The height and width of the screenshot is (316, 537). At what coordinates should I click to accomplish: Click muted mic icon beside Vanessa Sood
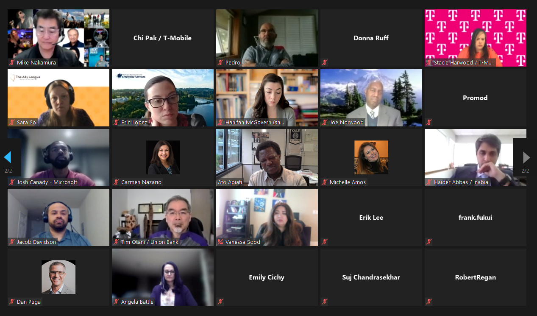point(220,242)
